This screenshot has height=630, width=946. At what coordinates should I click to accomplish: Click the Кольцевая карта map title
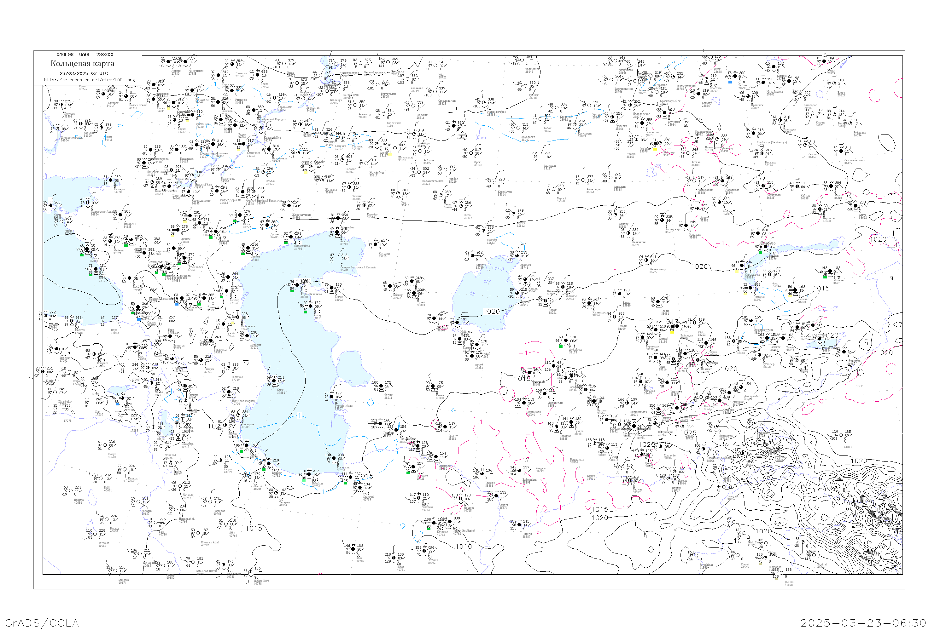(82, 64)
